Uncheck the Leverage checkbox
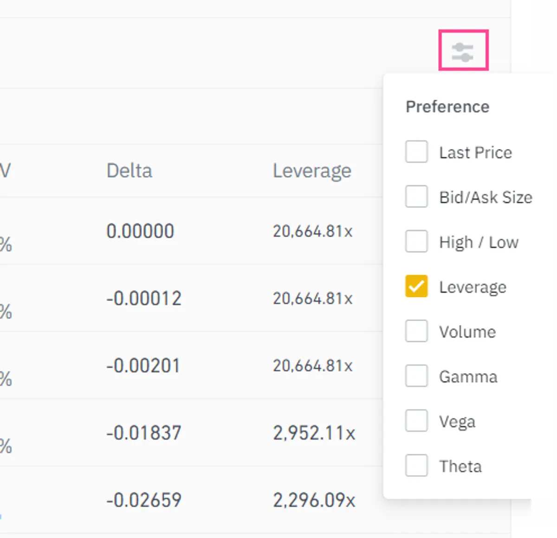This screenshot has width=557, height=538. (x=416, y=286)
